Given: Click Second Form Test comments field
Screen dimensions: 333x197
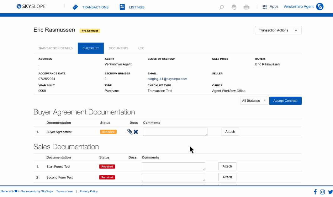Looking at the screenshot, I should point(173,177).
